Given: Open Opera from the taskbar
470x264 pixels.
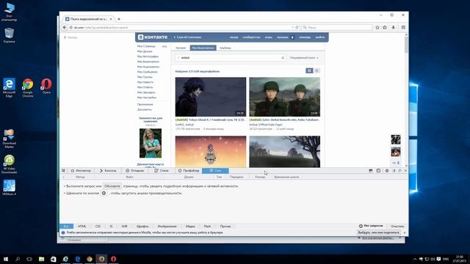Looking at the screenshot, I should click(x=113, y=259).
